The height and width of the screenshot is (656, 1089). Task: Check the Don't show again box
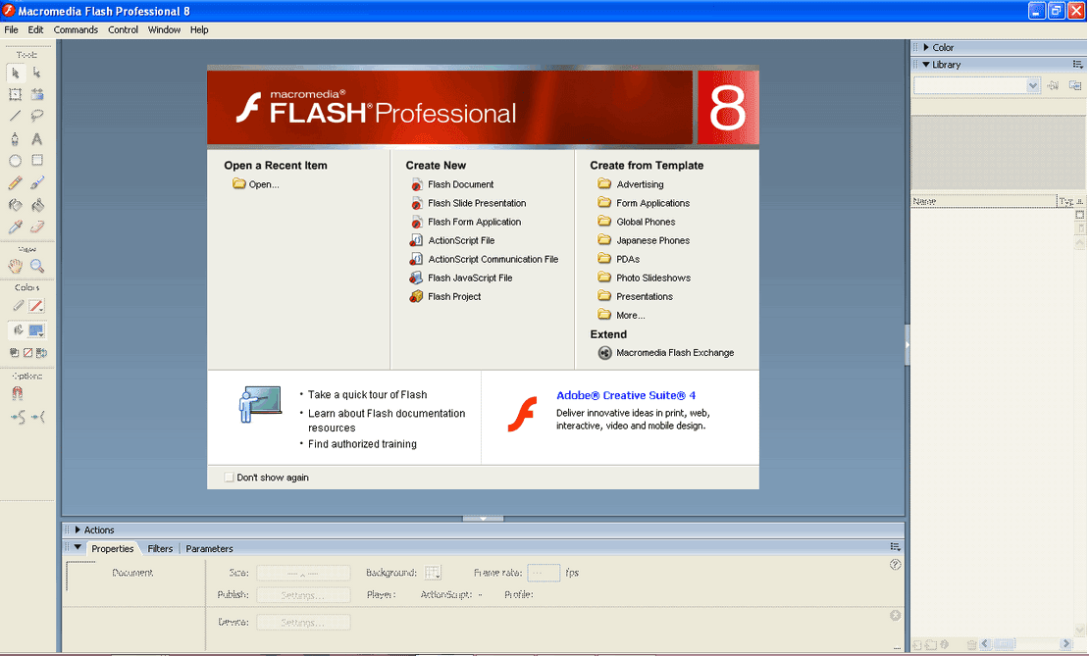229,478
